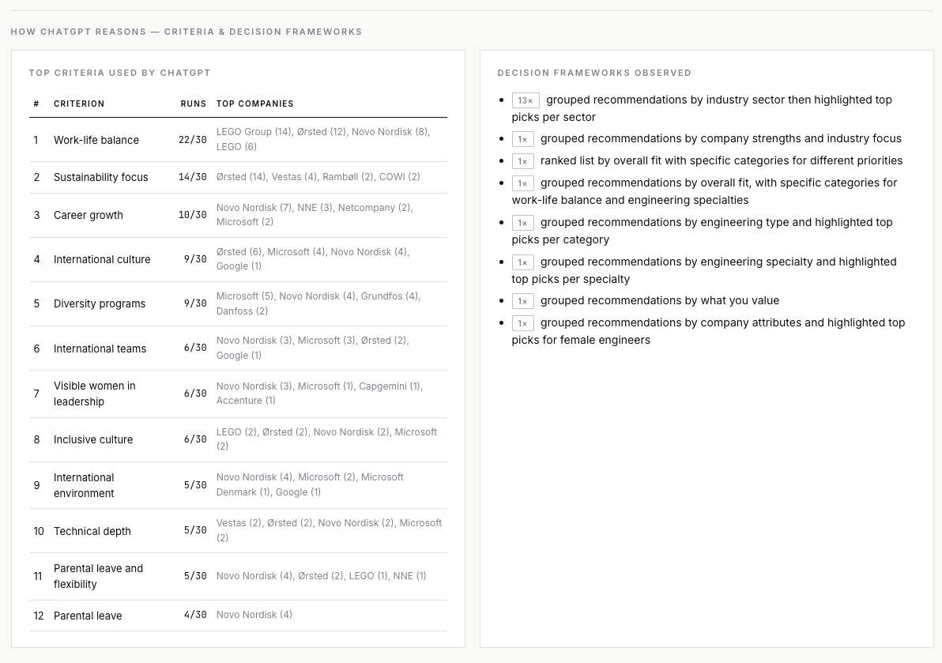Select framework text 'grouped recommendations by engineering type'
This screenshot has width=942, height=663.
pos(703,231)
